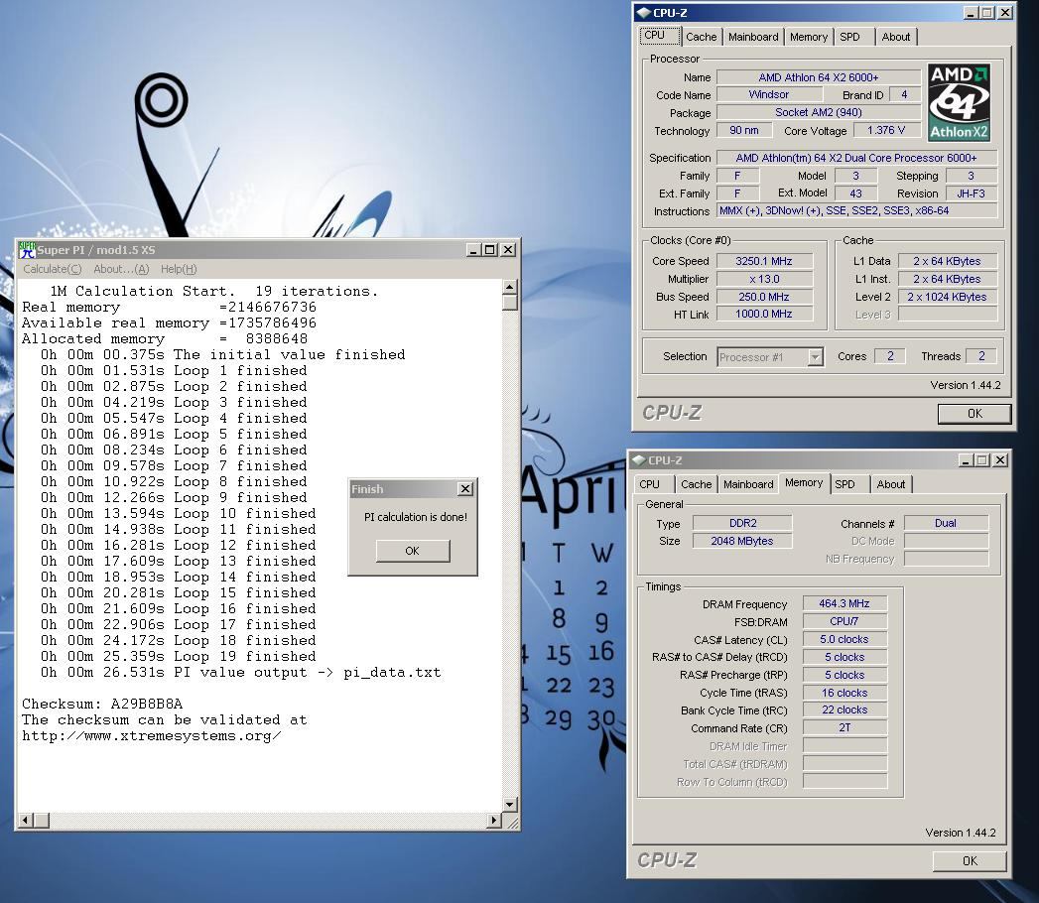Click the CPU-Z title icon in upper window

tap(643, 13)
